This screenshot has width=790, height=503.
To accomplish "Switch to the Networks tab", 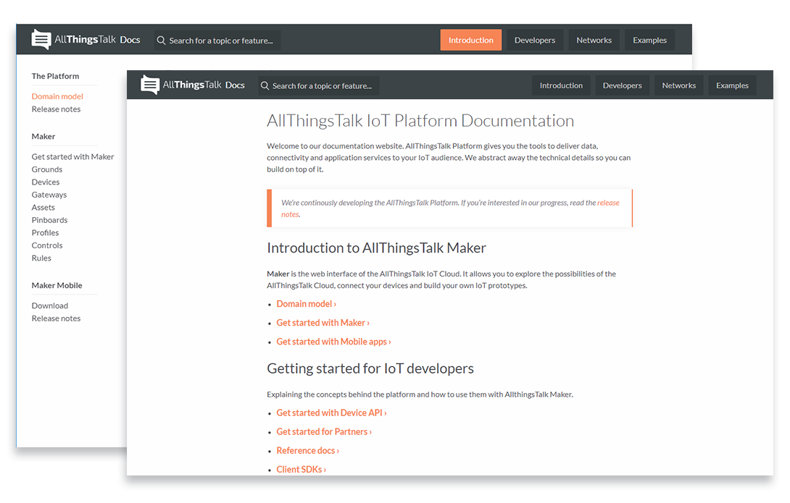I will click(x=678, y=85).
